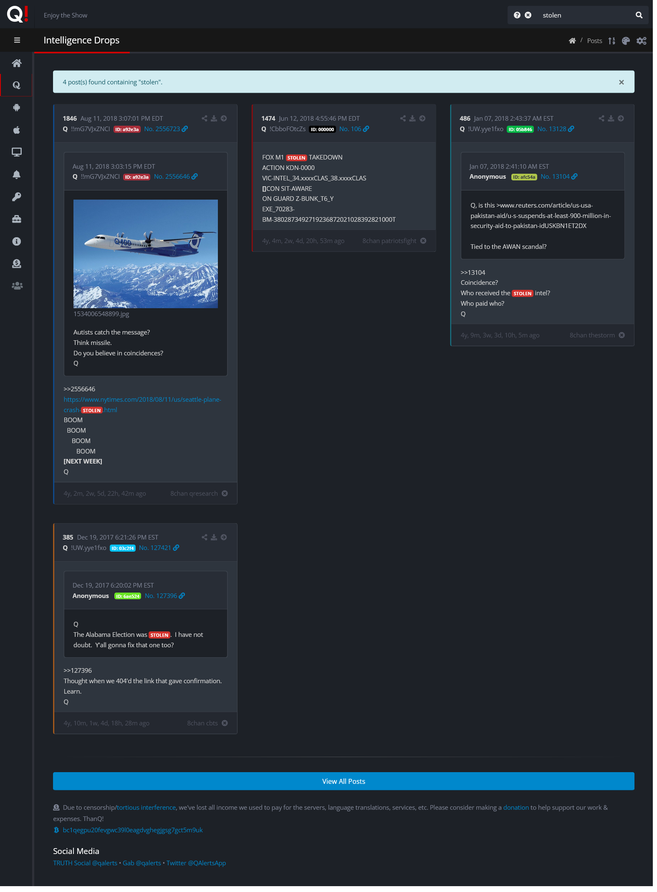This screenshot has width=657, height=892.
Task: Open the users group sidebar icon
Action: click(x=17, y=286)
